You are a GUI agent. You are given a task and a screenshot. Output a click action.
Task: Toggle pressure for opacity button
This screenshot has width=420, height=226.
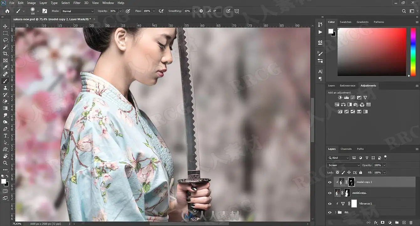128,11
